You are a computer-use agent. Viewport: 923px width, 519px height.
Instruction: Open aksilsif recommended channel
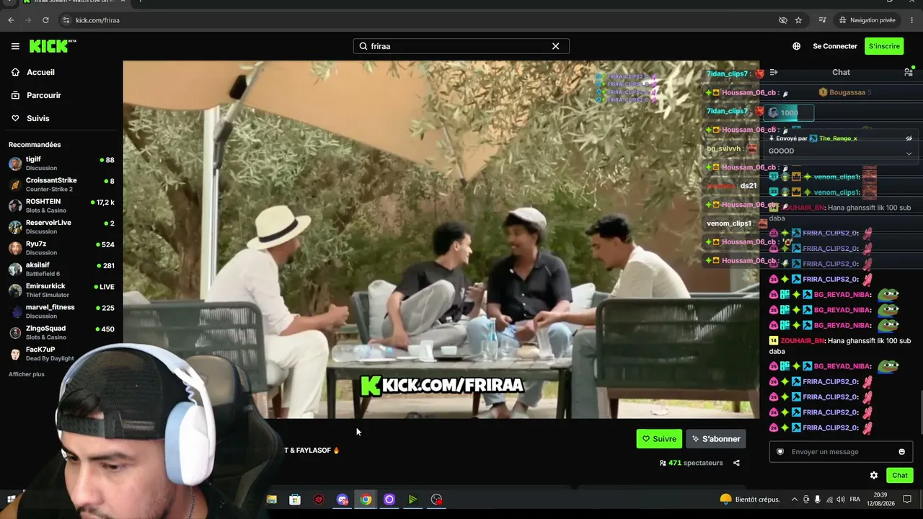pyautogui.click(x=61, y=269)
